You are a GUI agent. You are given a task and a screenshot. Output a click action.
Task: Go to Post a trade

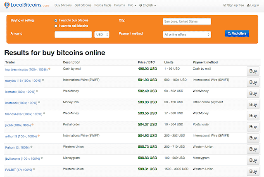click(x=103, y=5)
